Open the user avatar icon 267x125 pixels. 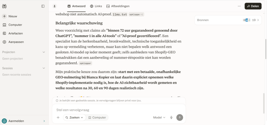tap(55, 6)
